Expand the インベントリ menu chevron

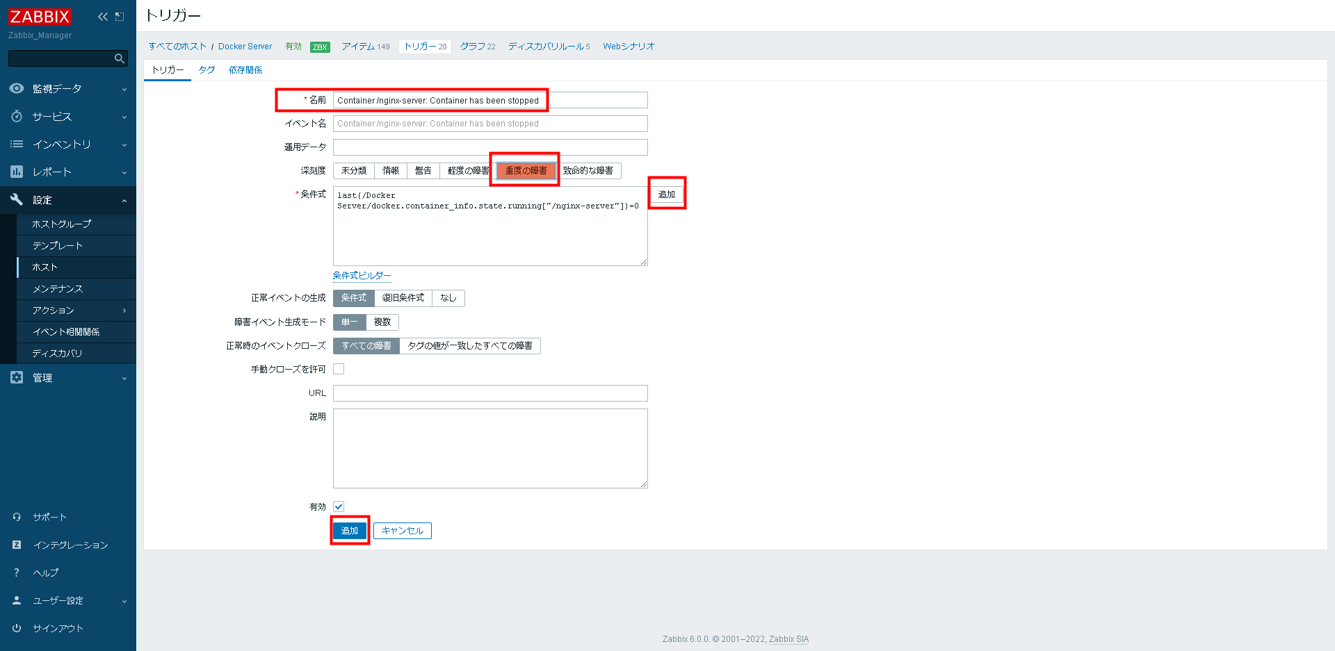124,145
